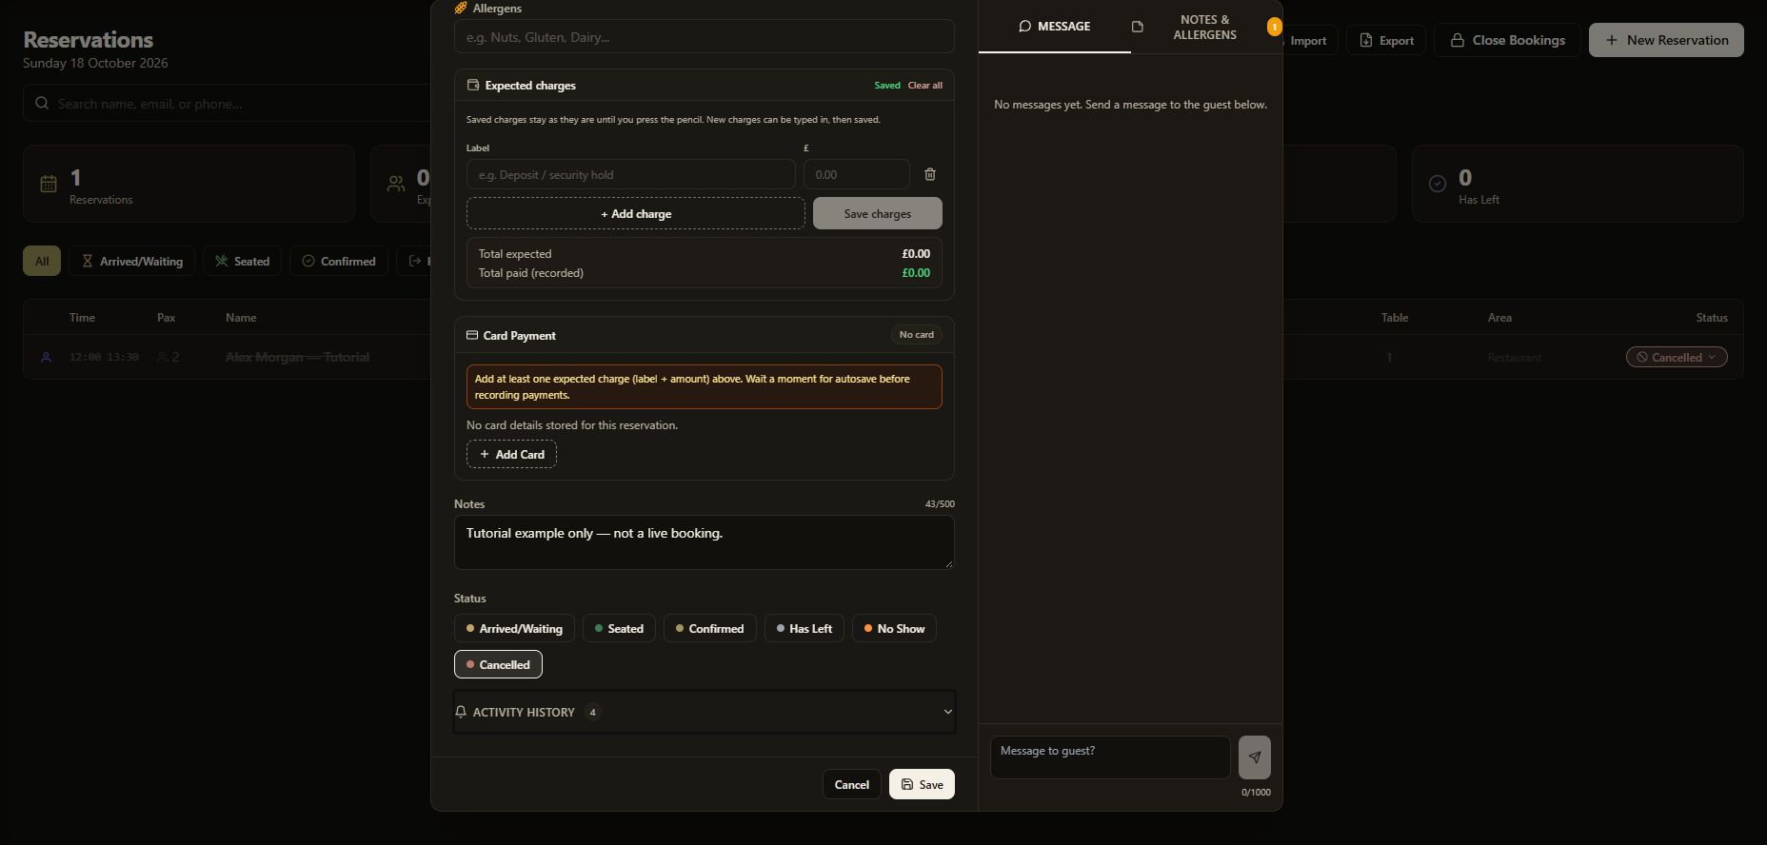The height and width of the screenshot is (845, 1767).
Task: Click the checkmark icon in Has Left card
Action: tap(1438, 184)
